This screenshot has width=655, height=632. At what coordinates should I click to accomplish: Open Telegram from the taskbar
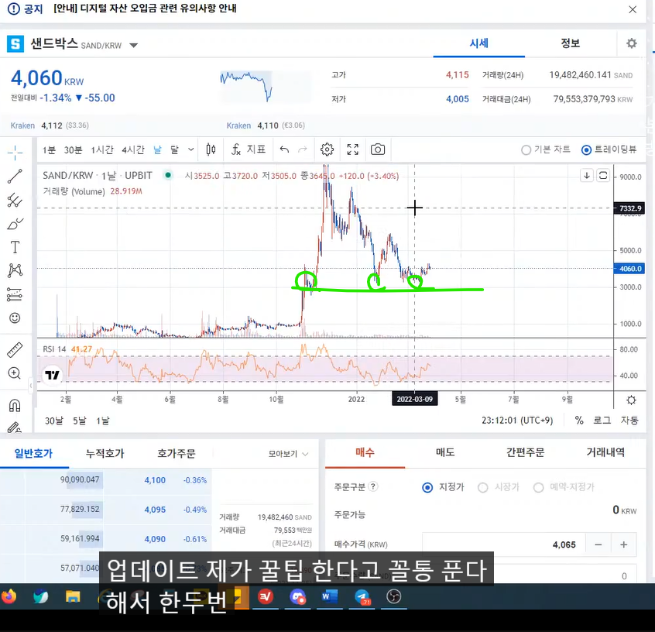362,596
